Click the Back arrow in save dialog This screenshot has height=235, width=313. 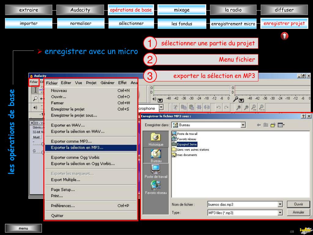[259, 125]
